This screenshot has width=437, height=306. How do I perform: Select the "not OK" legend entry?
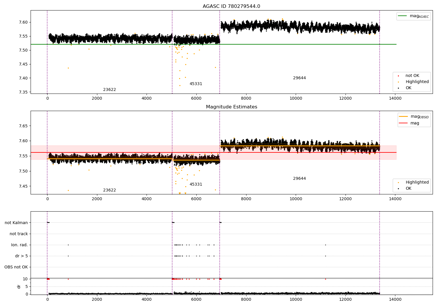(412, 76)
